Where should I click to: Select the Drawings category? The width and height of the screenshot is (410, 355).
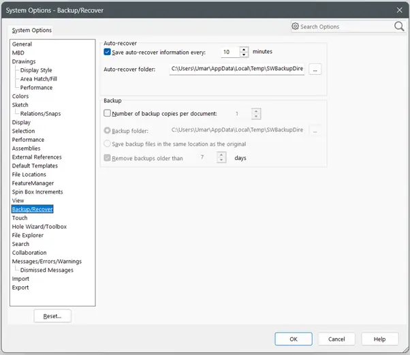click(24, 61)
